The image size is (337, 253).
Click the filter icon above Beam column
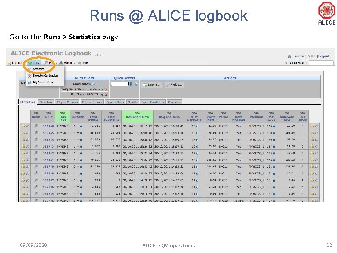click(x=36, y=113)
